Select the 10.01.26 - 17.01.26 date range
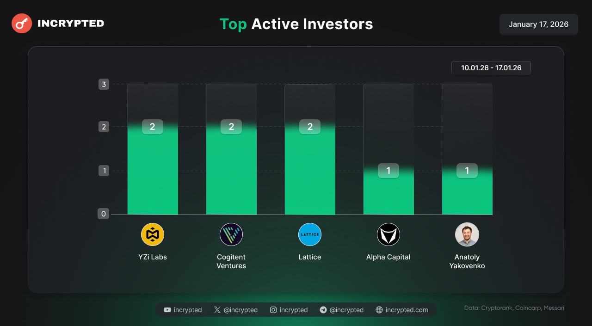The width and height of the screenshot is (592, 326). click(491, 68)
